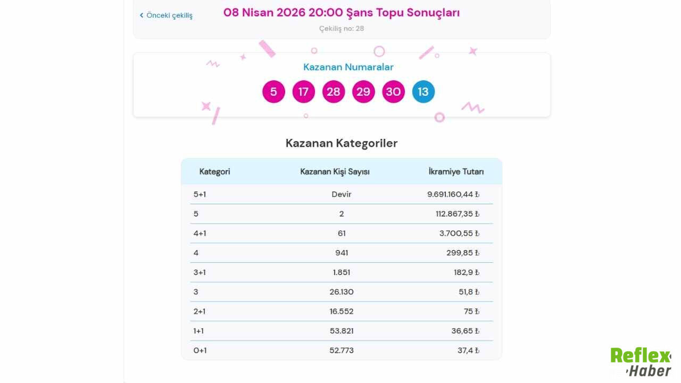The width and height of the screenshot is (681, 383).
Task: Select the 4+1 category row
Action: (x=341, y=233)
